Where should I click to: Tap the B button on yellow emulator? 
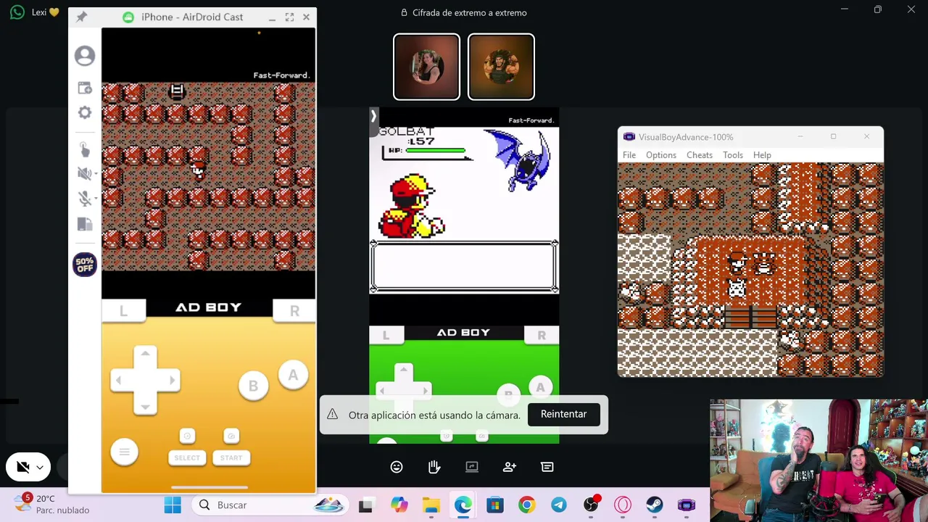[253, 386]
